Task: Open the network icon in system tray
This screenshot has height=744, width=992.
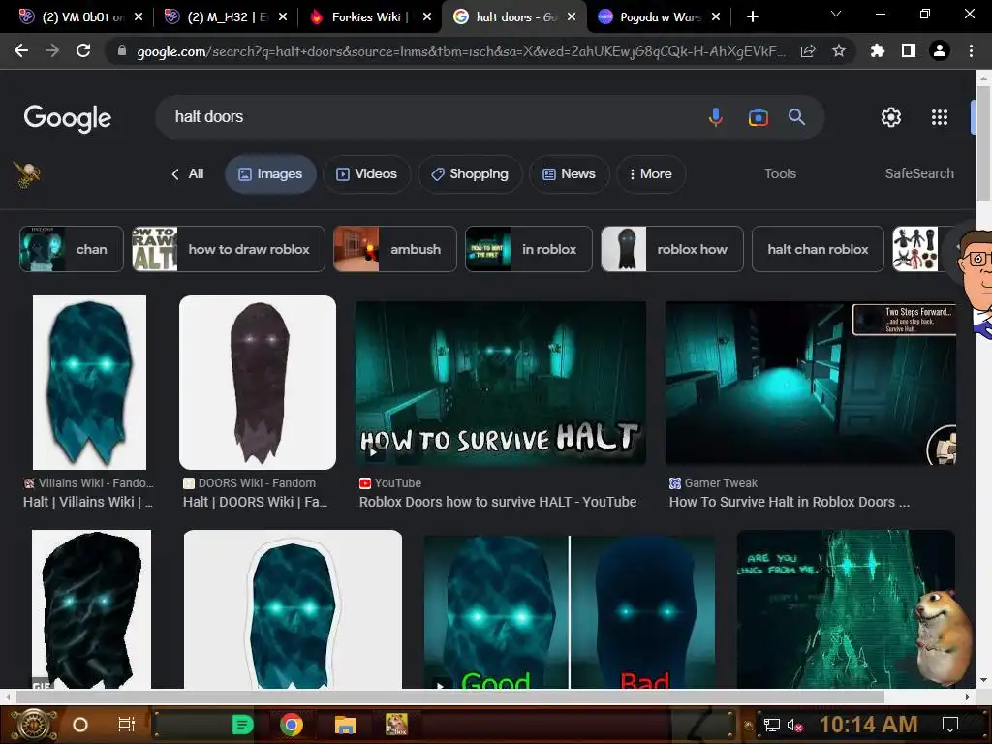Action: coord(771,725)
